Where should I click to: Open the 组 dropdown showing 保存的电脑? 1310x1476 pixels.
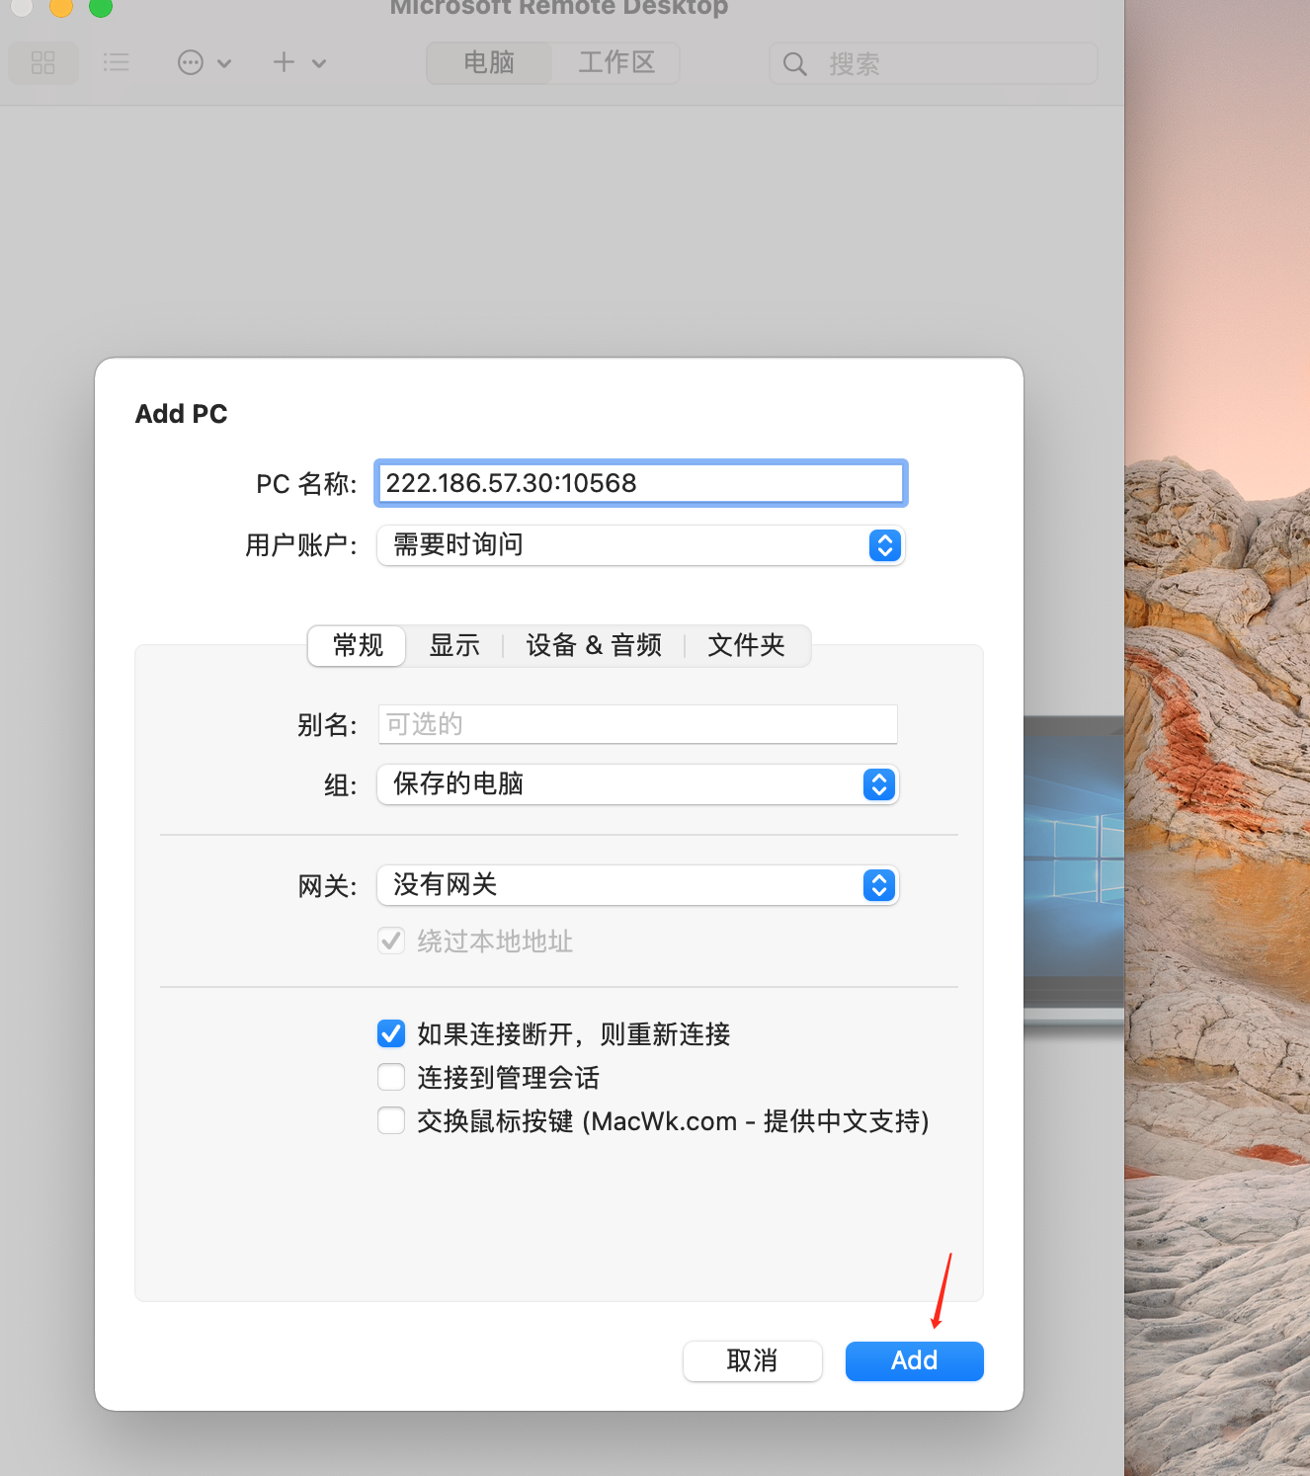[877, 784]
